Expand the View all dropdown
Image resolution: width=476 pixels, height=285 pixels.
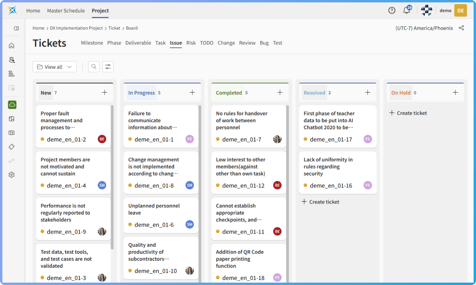[x=54, y=67]
